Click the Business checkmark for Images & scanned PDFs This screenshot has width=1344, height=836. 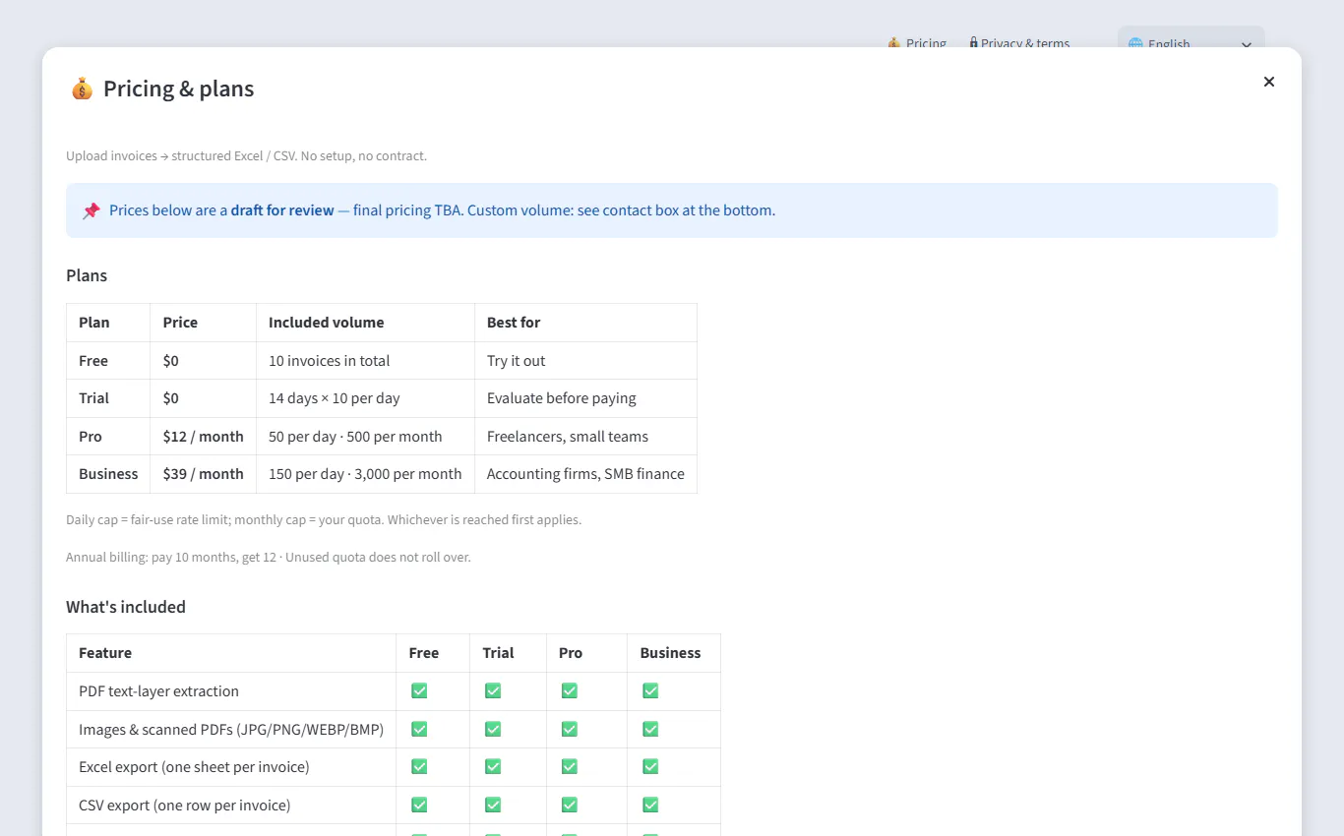coord(650,729)
